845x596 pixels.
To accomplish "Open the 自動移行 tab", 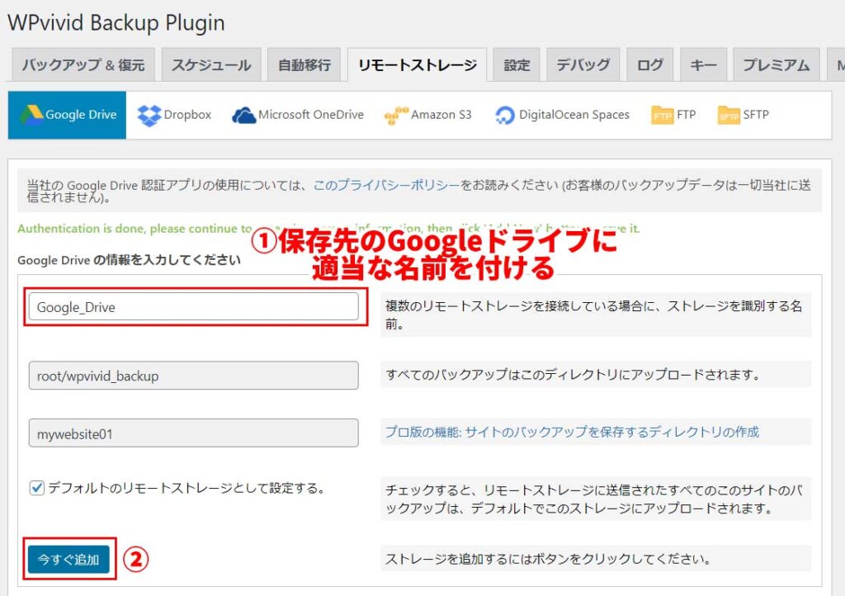I will (x=304, y=65).
